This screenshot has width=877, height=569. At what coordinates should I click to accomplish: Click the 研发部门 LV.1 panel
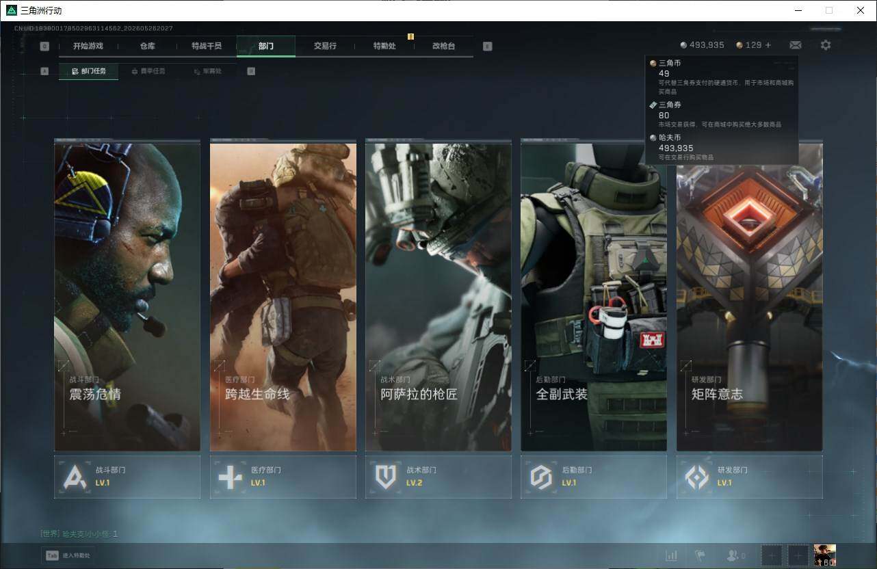(750, 477)
